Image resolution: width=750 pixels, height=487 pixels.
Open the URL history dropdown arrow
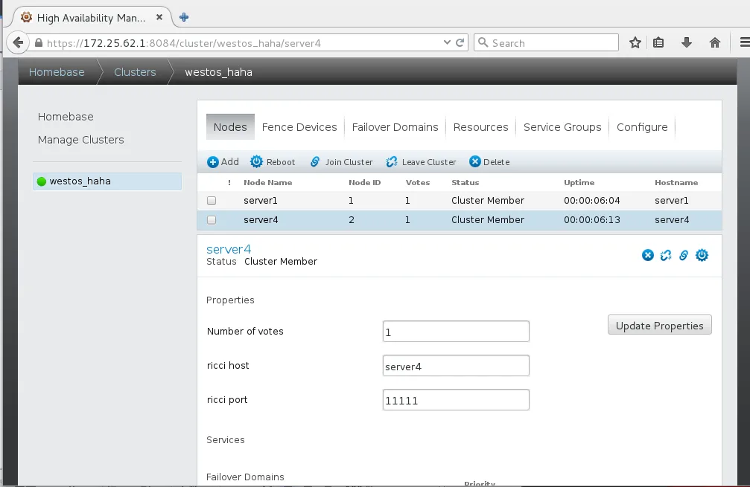447,42
